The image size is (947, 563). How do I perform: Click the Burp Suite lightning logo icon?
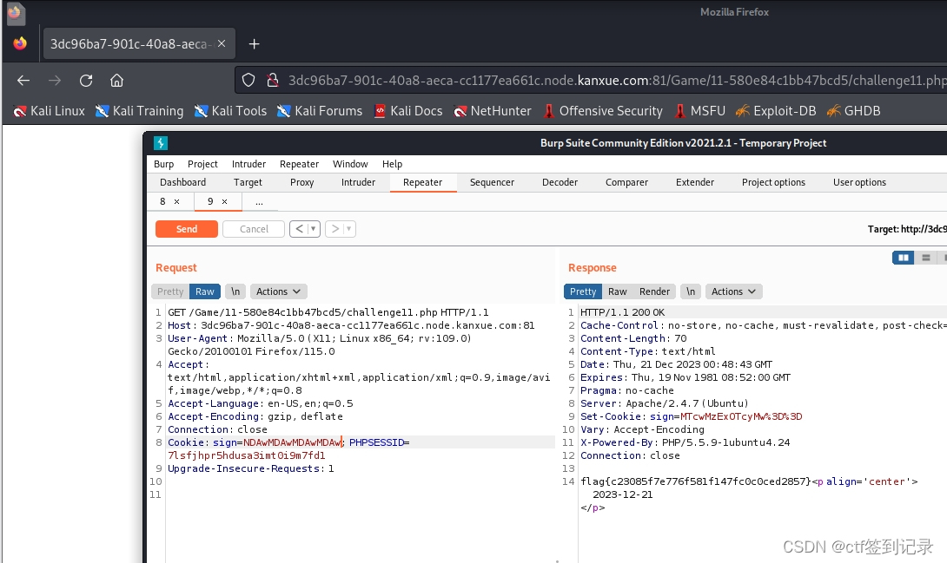pos(161,143)
